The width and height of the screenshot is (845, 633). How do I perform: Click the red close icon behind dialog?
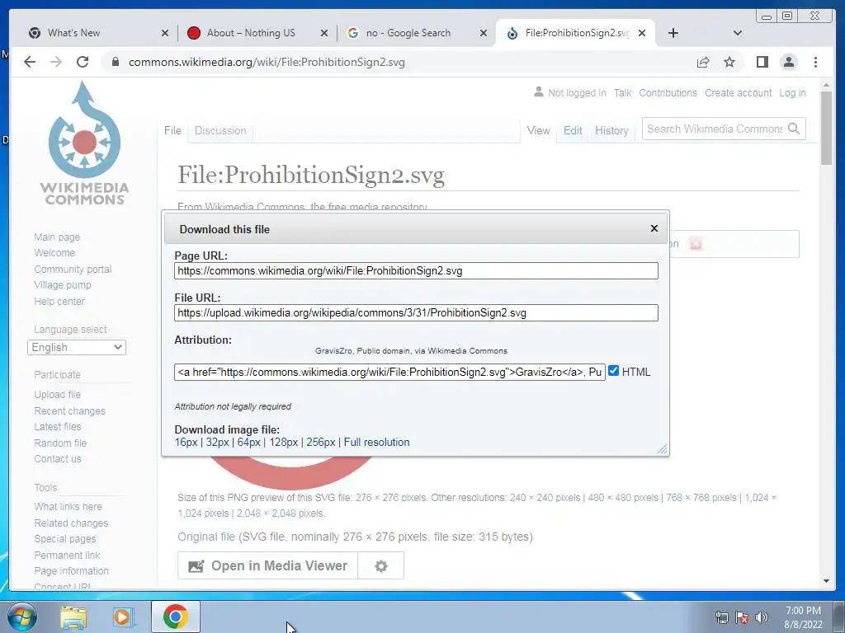(696, 244)
